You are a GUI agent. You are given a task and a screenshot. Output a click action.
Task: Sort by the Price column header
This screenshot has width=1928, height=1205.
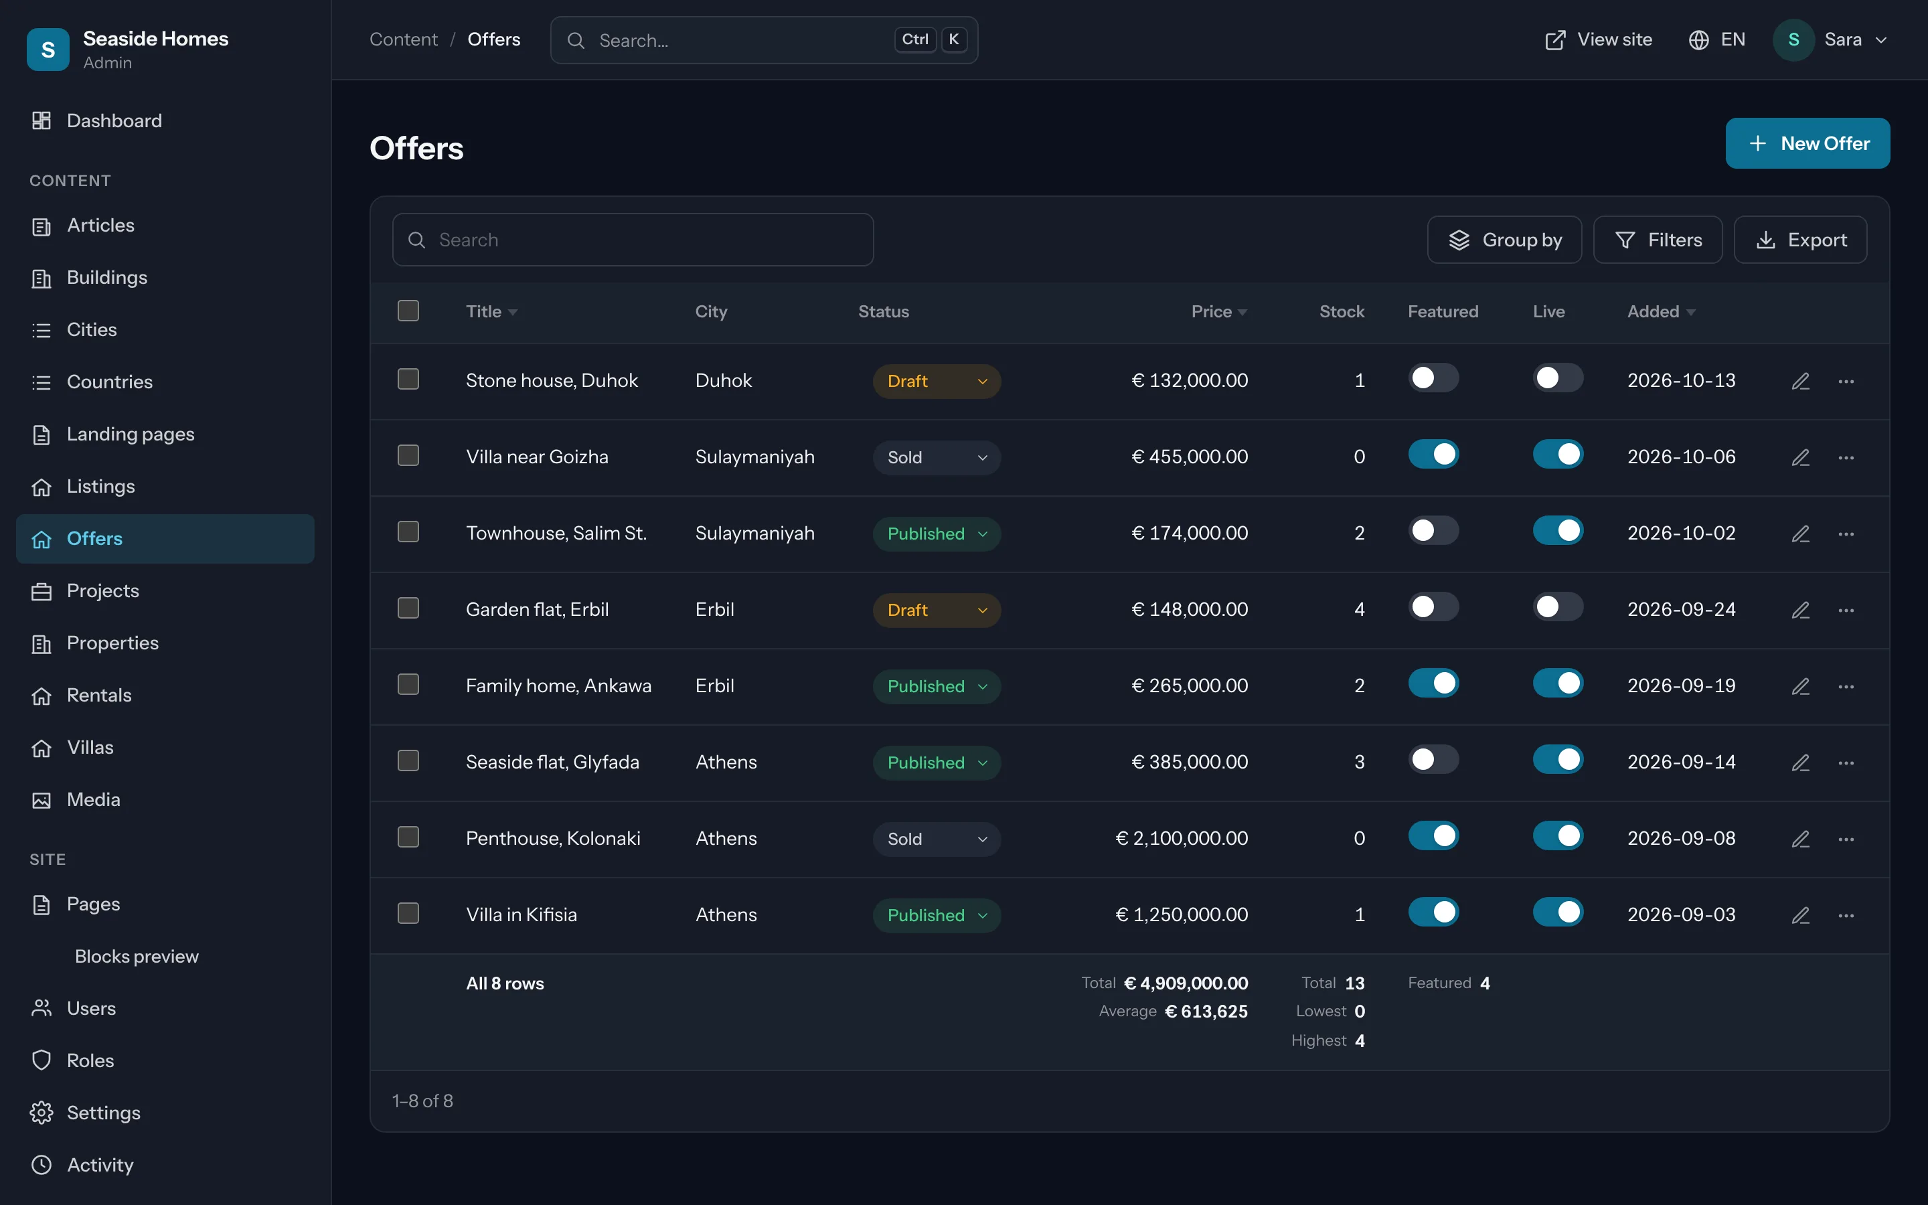(x=1218, y=311)
